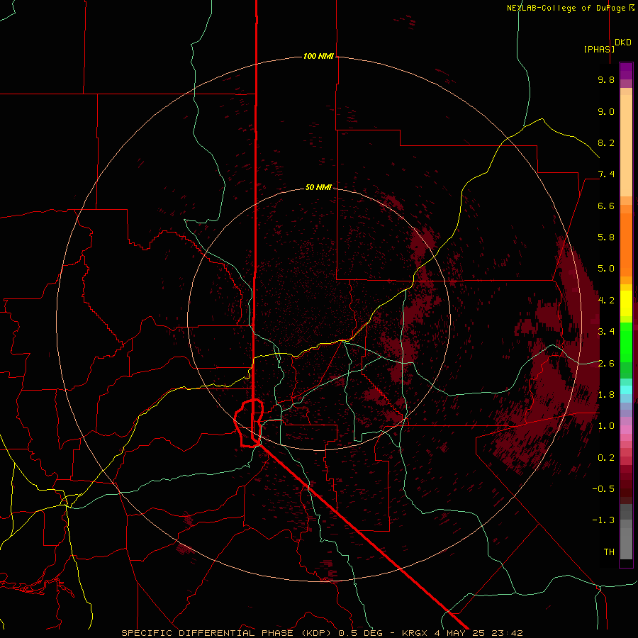Click the 4.2 legend label
638x638 pixels.
606,301
